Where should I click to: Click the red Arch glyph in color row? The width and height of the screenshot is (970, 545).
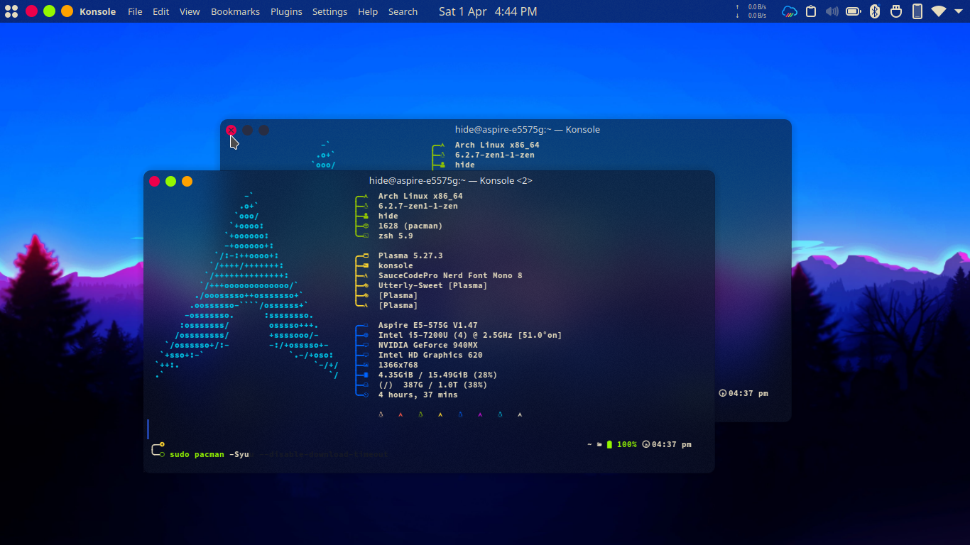point(400,414)
